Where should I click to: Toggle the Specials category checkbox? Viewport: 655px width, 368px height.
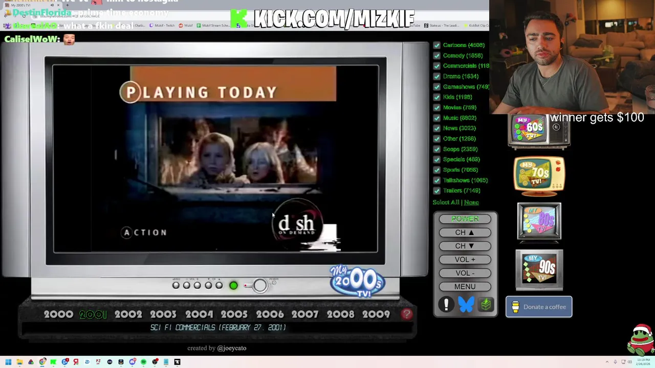pyautogui.click(x=436, y=159)
